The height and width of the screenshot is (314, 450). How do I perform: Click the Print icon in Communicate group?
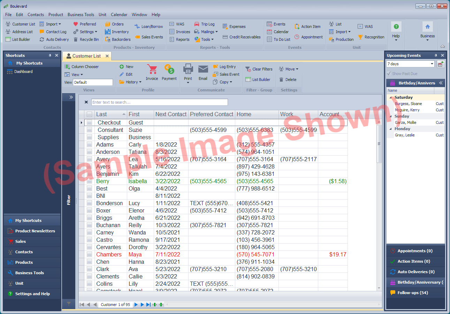pos(188,72)
